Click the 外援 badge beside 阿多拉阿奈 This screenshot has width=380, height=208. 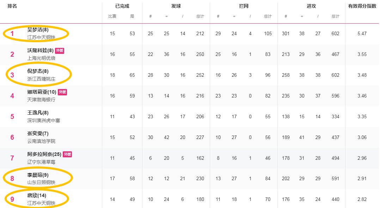(67, 154)
